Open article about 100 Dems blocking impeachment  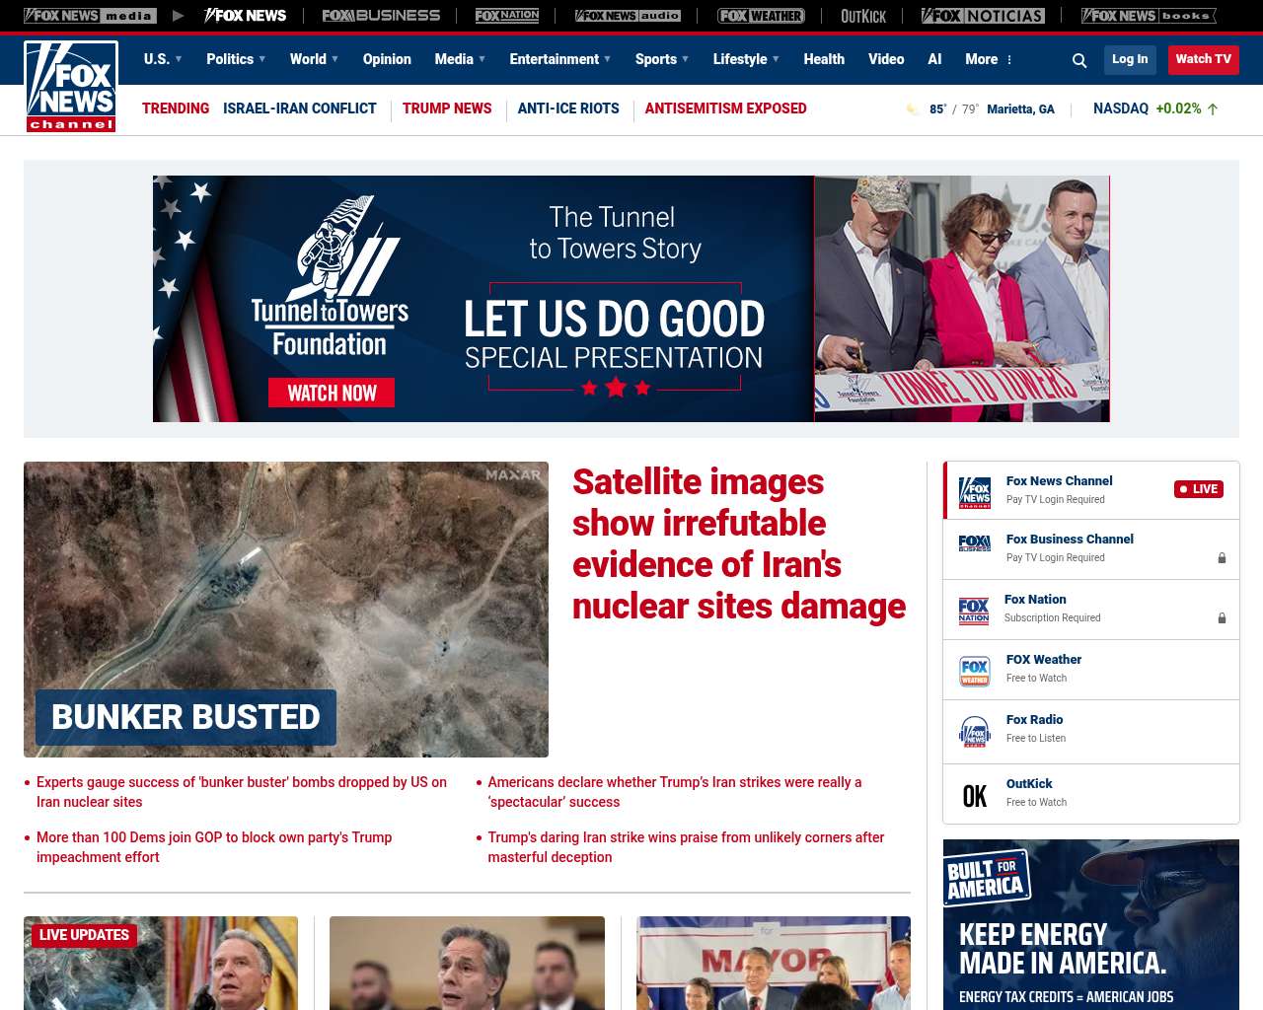[x=214, y=847]
